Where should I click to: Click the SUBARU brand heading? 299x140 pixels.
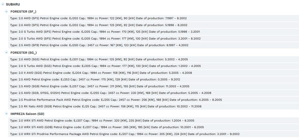13,4
